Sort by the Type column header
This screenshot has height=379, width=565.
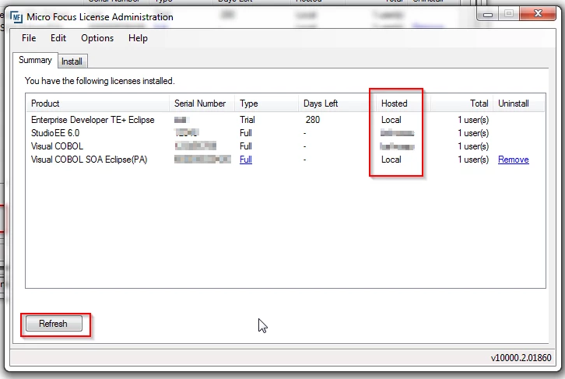tap(266, 104)
